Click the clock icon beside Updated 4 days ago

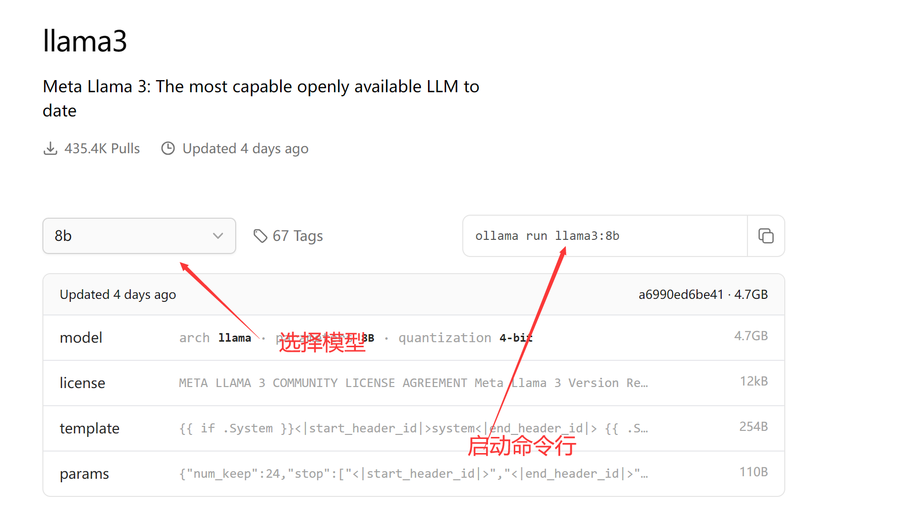point(168,149)
